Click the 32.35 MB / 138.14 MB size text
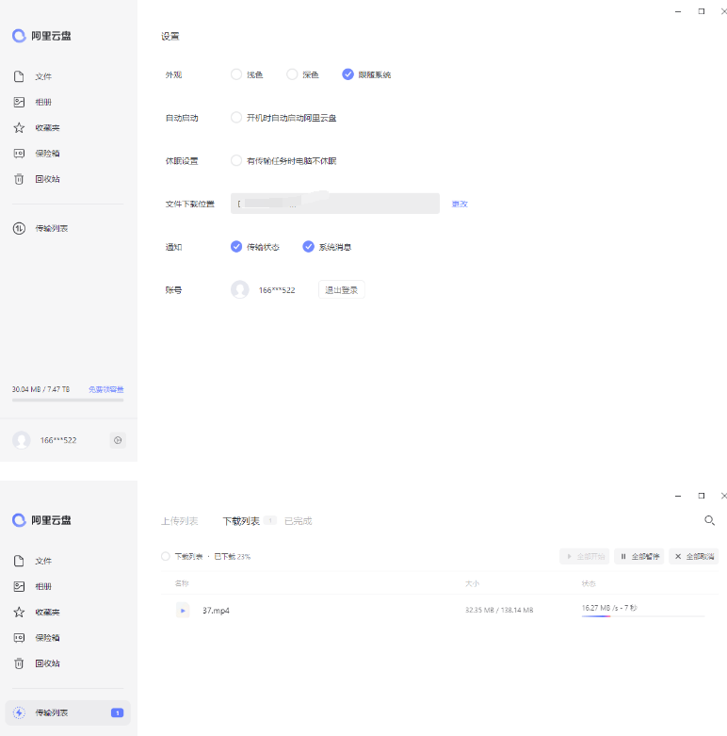Image resolution: width=727 pixels, height=736 pixels. pyautogui.click(x=499, y=610)
